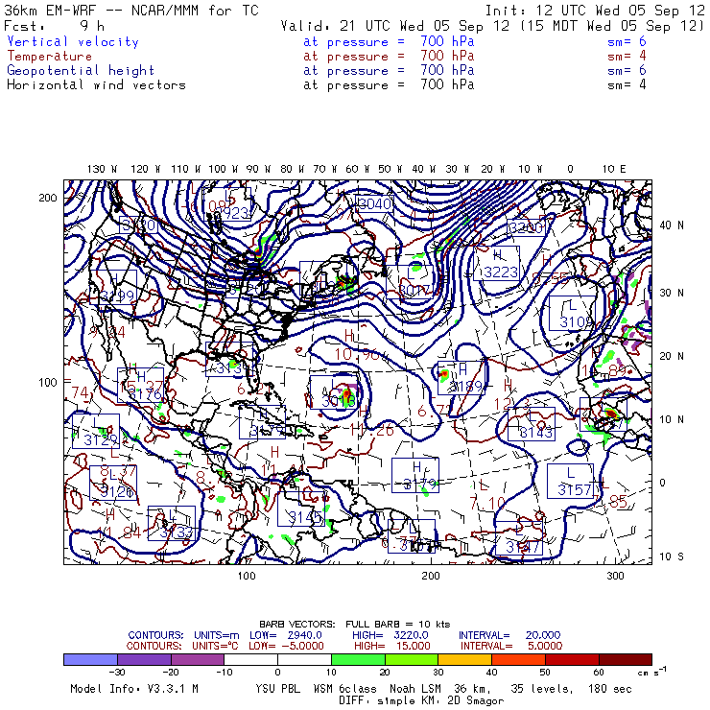
Task: Click the light blue below -30 colorbar segment
Action: click(x=90, y=659)
